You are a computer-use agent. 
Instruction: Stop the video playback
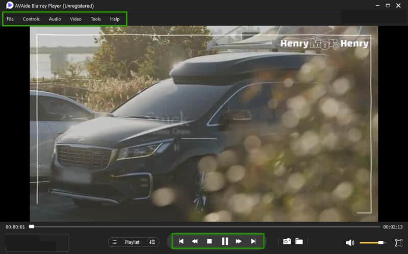209,241
